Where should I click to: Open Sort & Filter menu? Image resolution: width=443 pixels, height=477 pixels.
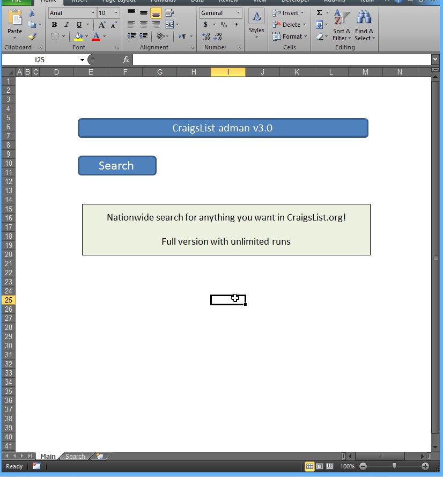(342, 25)
